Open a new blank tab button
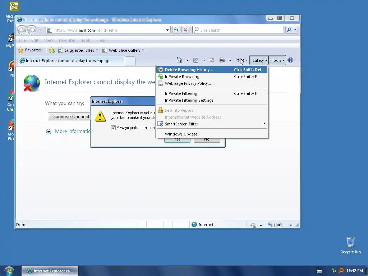Viewport: 368px width, 276px height. (130, 61)
